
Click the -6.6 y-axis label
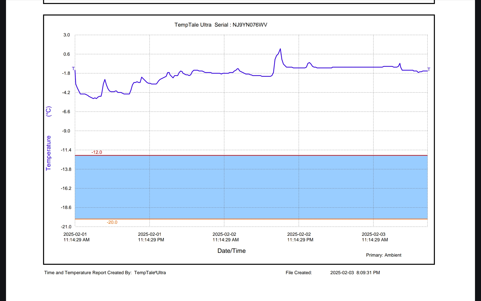tap(66, 112)
